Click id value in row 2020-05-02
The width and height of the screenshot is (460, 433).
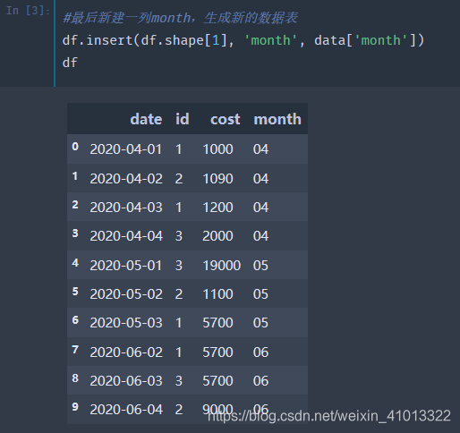pyautogui.click(x=179, y=294)
